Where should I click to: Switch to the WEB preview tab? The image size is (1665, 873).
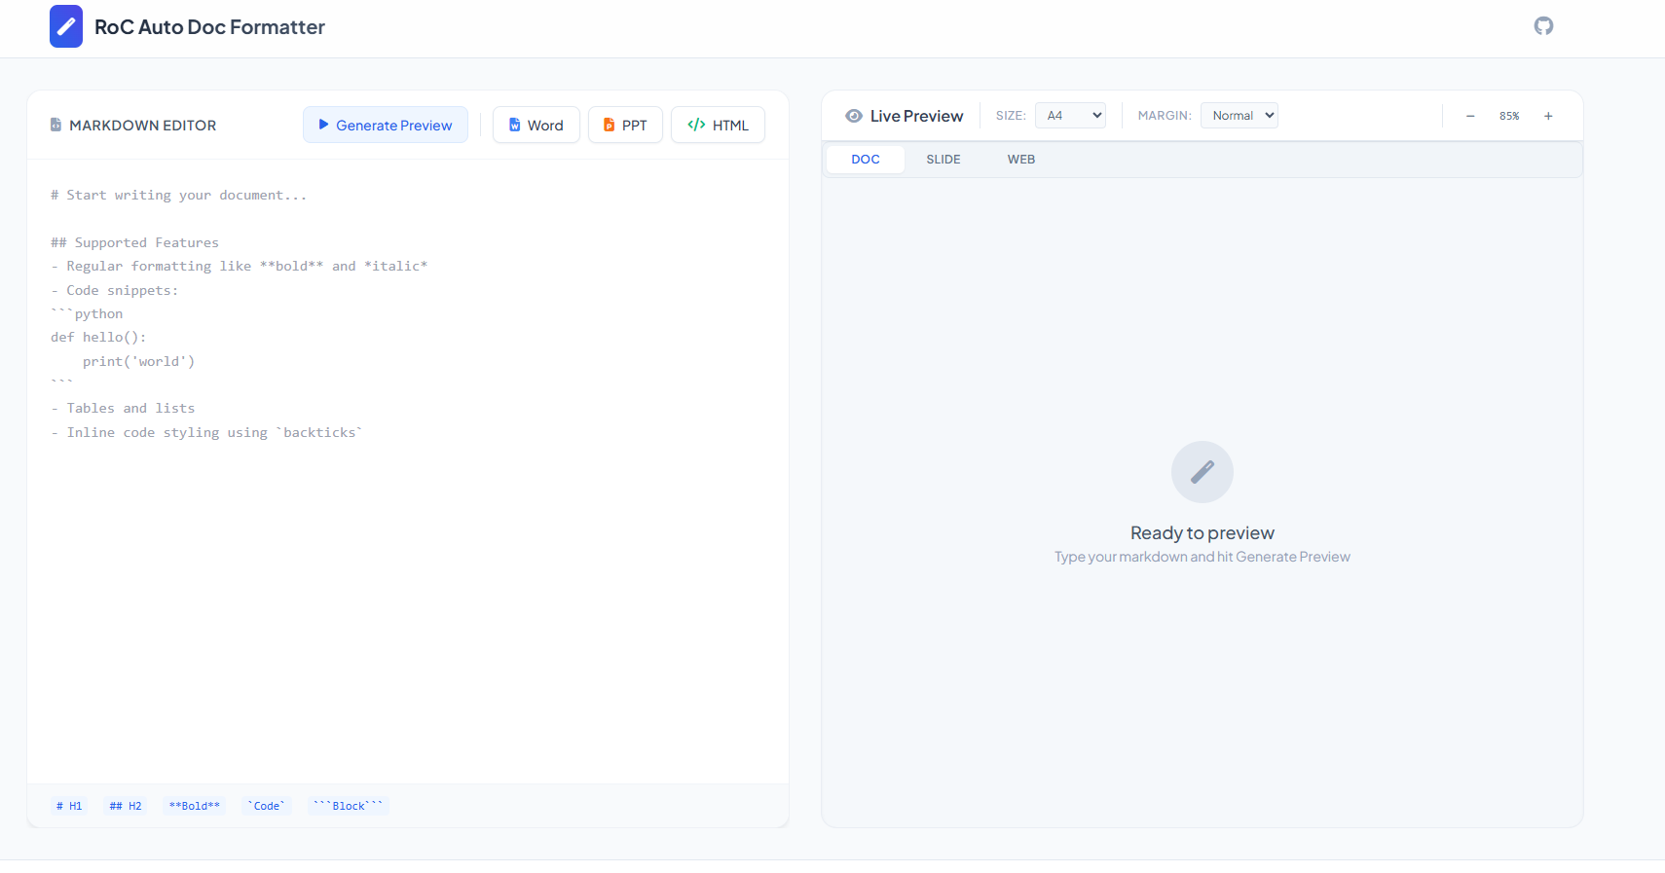click(x=1020, y=160)
